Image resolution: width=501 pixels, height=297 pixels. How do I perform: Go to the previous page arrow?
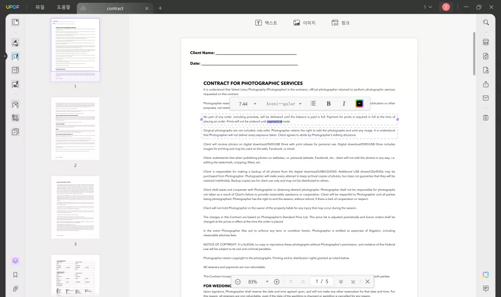point(303,282)
